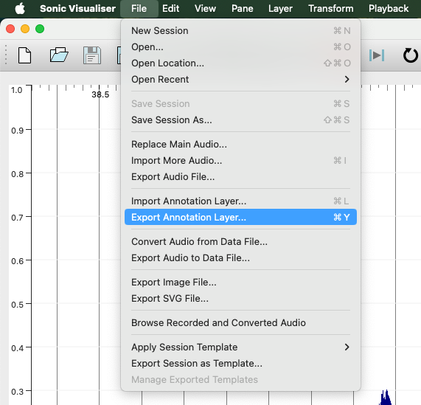The image size is (421, 405).
Task: Select Import Annotation Layer... entry
Action: [240, 201]
